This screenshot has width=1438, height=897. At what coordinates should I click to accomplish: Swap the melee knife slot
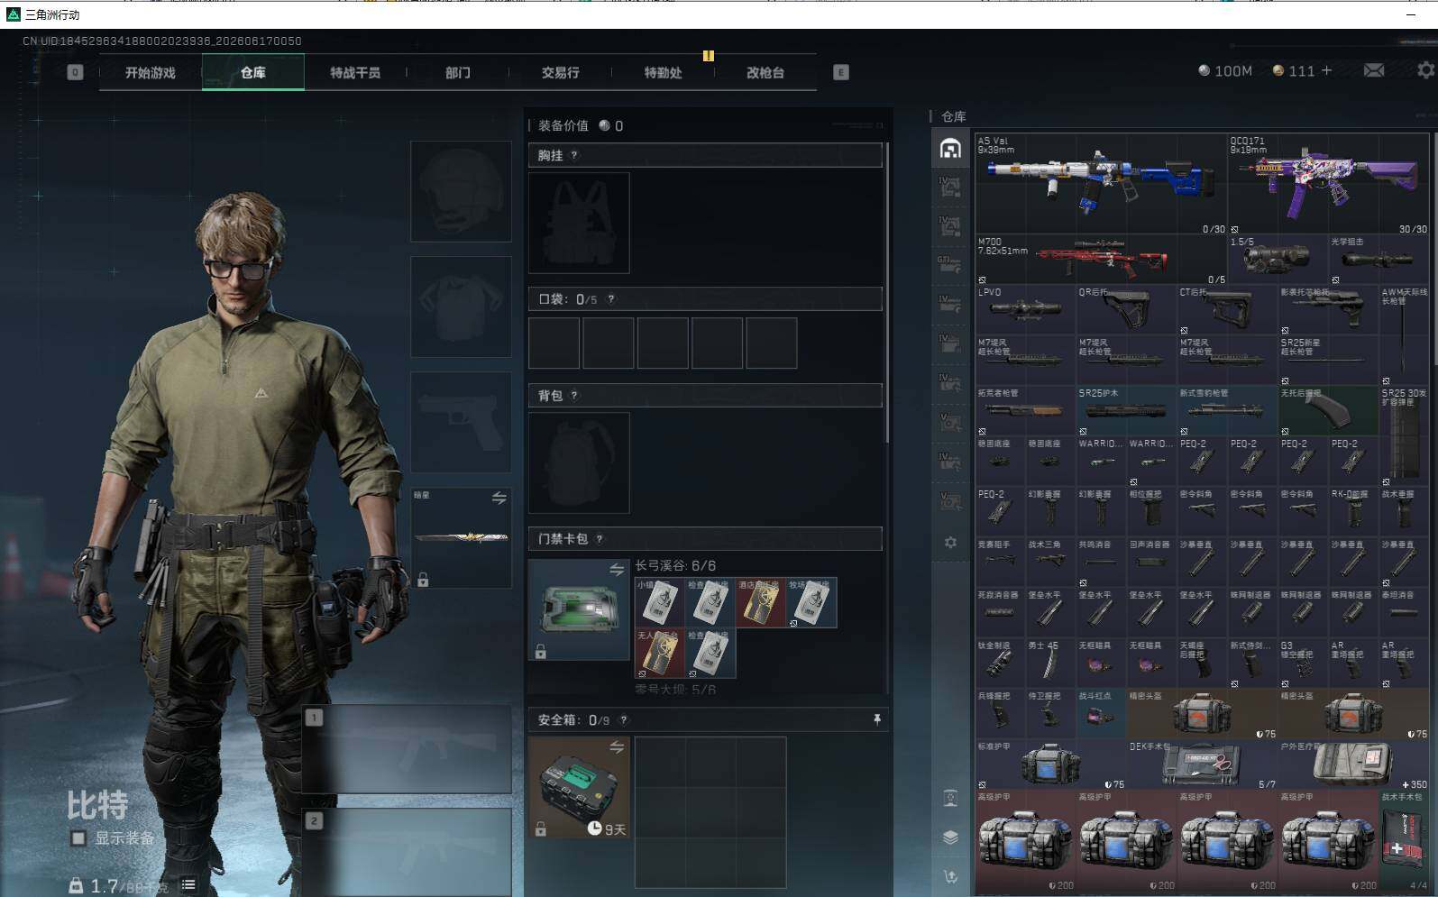pos(499,498)
